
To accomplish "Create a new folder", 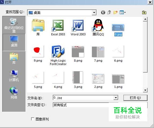I will coord(115,13).
